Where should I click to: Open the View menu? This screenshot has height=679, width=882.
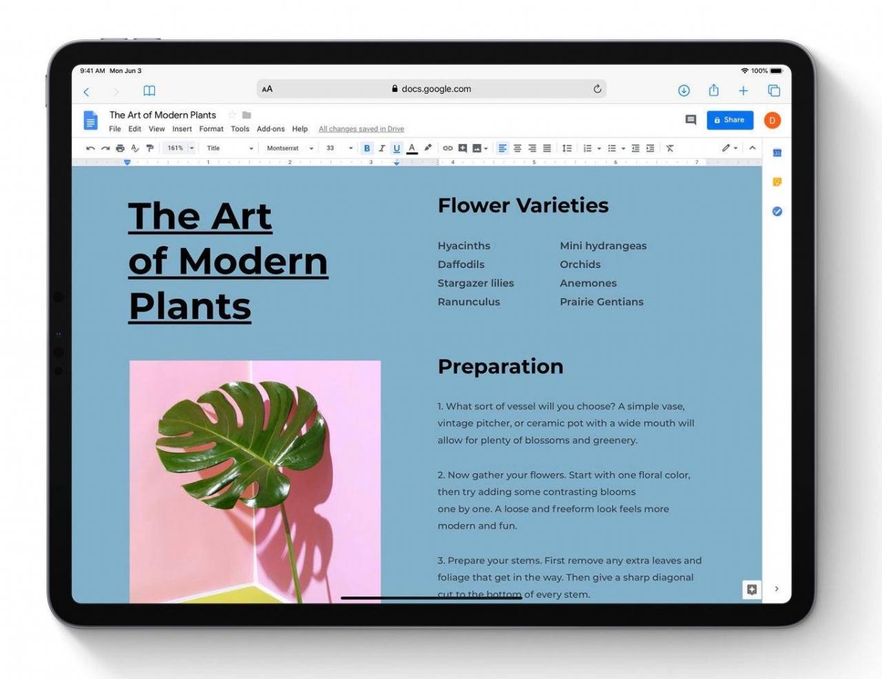tap(157, 129)
